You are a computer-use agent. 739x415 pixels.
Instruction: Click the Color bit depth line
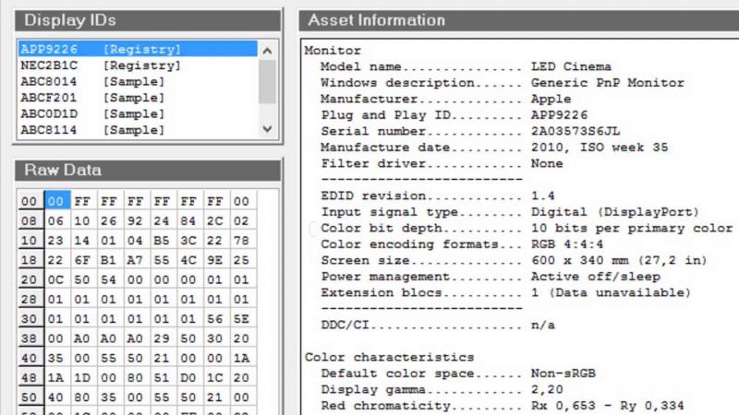click(x=527, y=228)
